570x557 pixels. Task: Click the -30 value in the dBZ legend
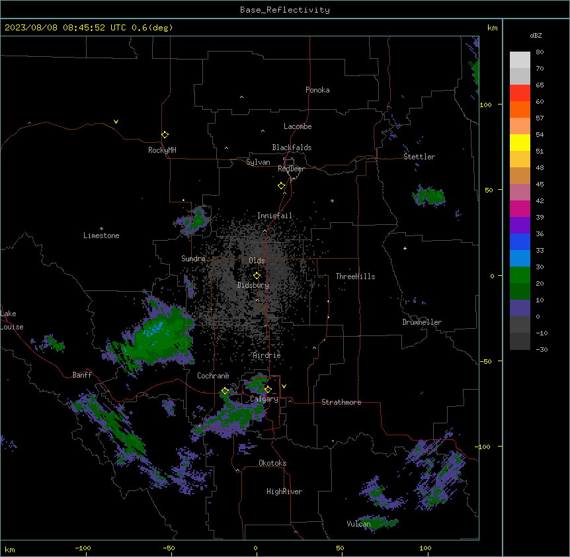click(542, 349)
